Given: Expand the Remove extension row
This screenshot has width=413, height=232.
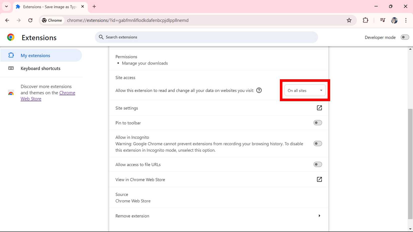Looking at the screenshot, I should coord(319,215).
